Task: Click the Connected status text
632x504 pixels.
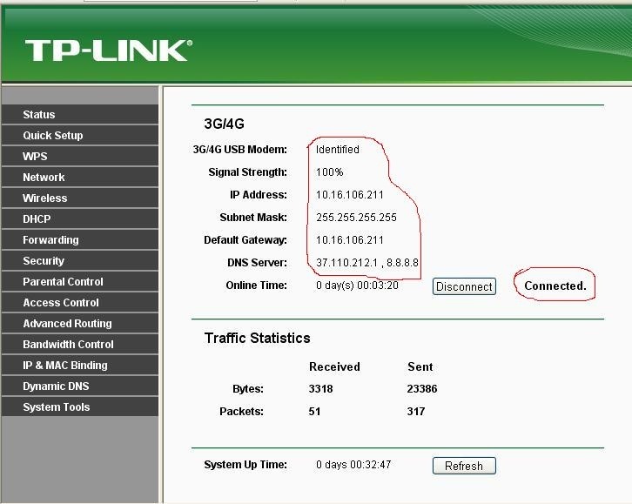Action: pyautogui.click(x=555, y=286)
